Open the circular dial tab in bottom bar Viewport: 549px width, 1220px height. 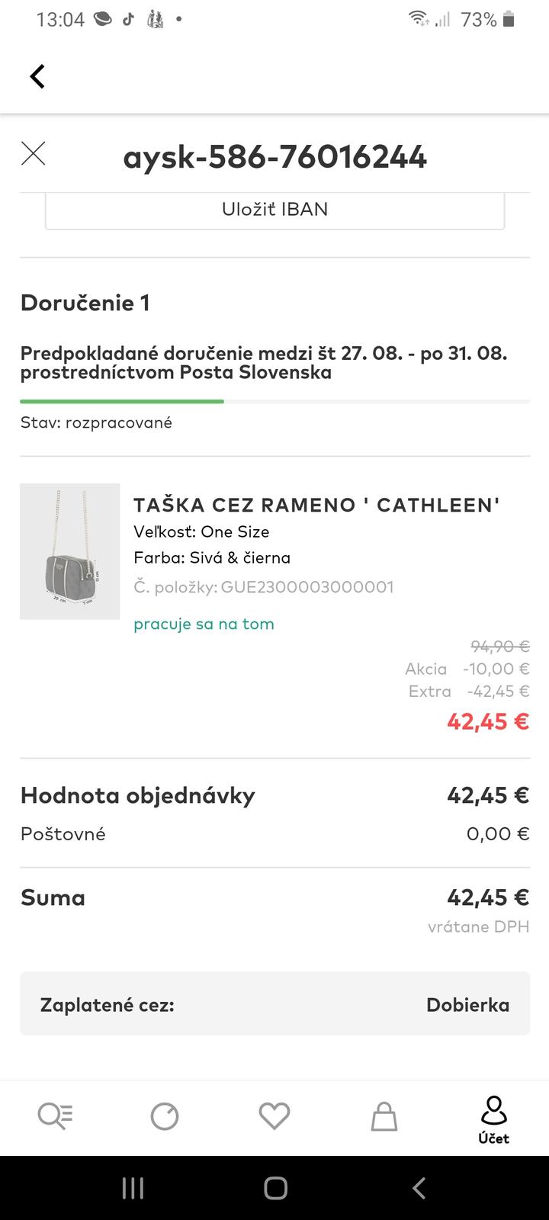pos(165,1117)
